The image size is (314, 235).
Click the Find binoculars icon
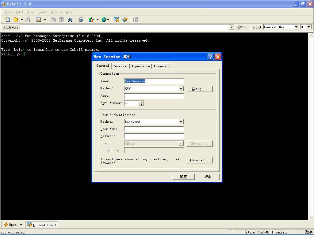[70, 19]
